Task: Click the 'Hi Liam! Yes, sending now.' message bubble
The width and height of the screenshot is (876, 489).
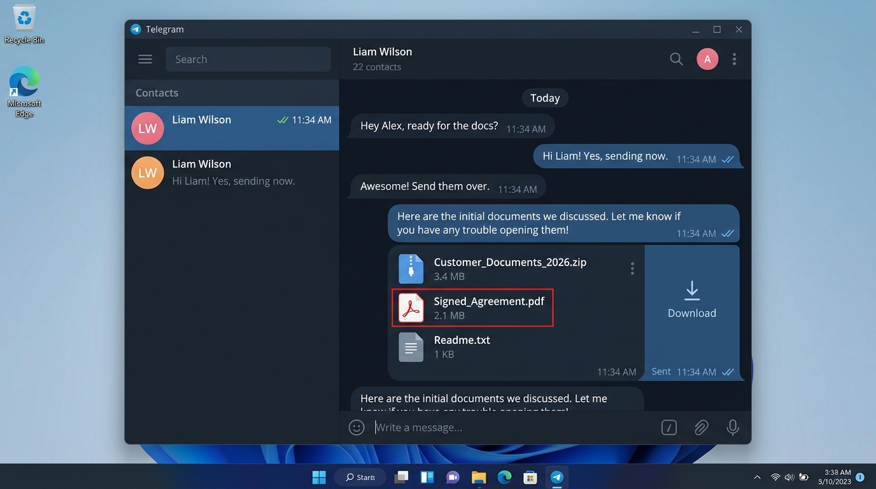Action: coord(638,157)
